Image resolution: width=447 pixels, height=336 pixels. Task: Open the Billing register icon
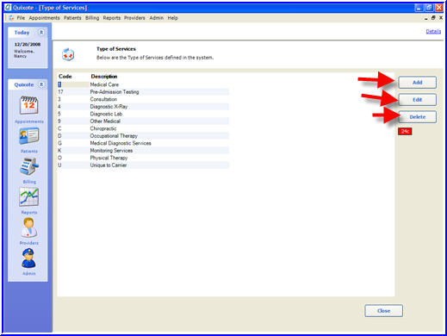pyautogui.click(x=29, y=166)
